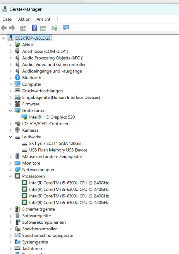
Task: Click the Eingabegeräte HID icon
Action: pyautogui.click(x=17, y=97)
